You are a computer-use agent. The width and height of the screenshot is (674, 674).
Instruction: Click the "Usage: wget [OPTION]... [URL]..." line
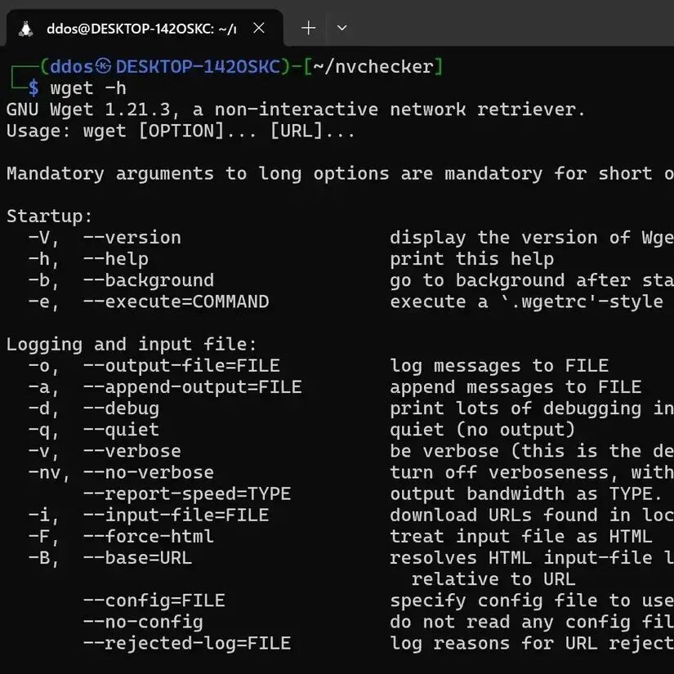tap(181, 131)
